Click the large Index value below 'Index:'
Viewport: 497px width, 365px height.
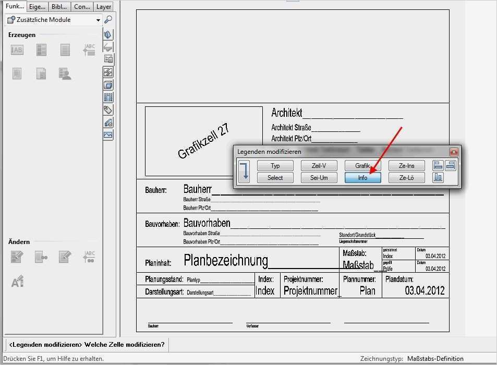[265, 290]
